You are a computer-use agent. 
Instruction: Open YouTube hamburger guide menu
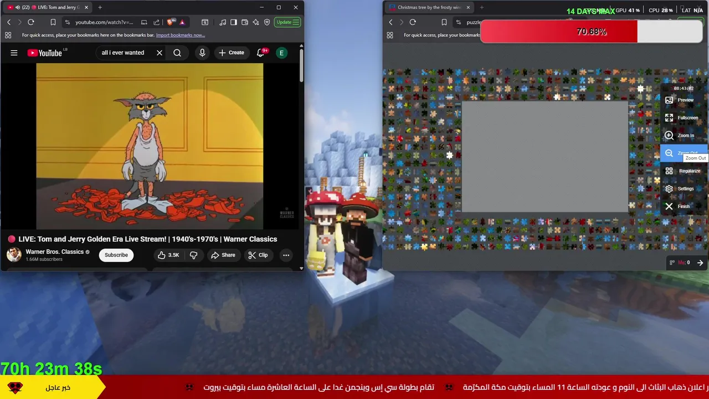(x=14, y=53)
